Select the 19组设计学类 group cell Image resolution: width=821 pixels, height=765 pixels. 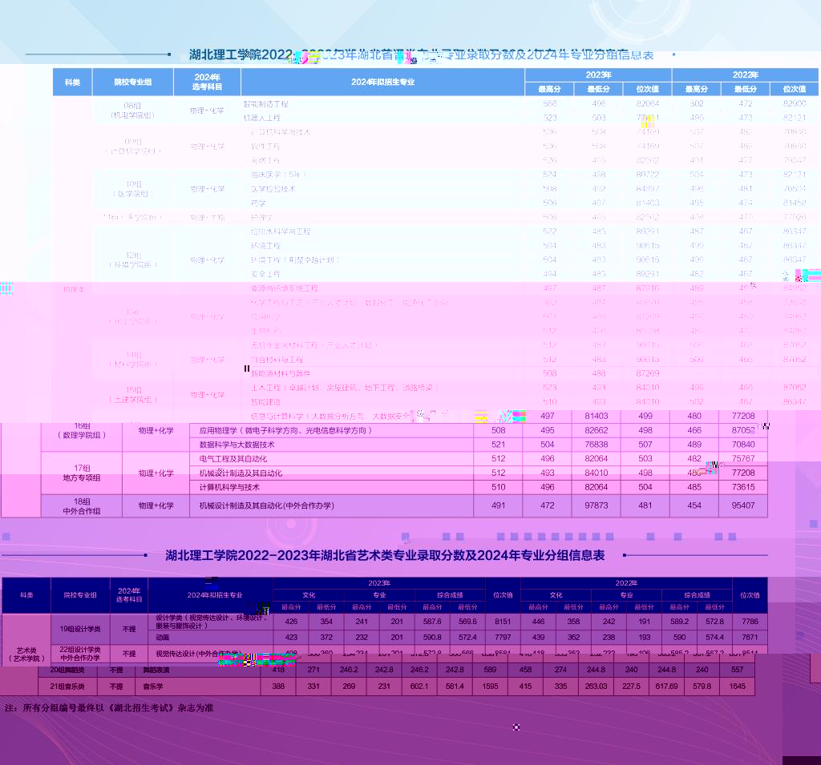pyautogui.click(x=80, y=629)
